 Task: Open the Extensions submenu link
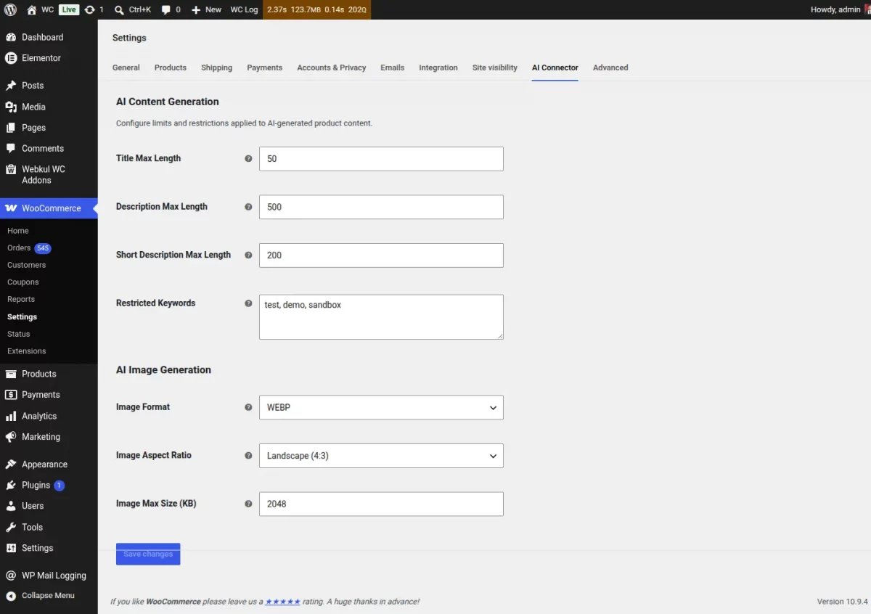(x=27, y=351)
